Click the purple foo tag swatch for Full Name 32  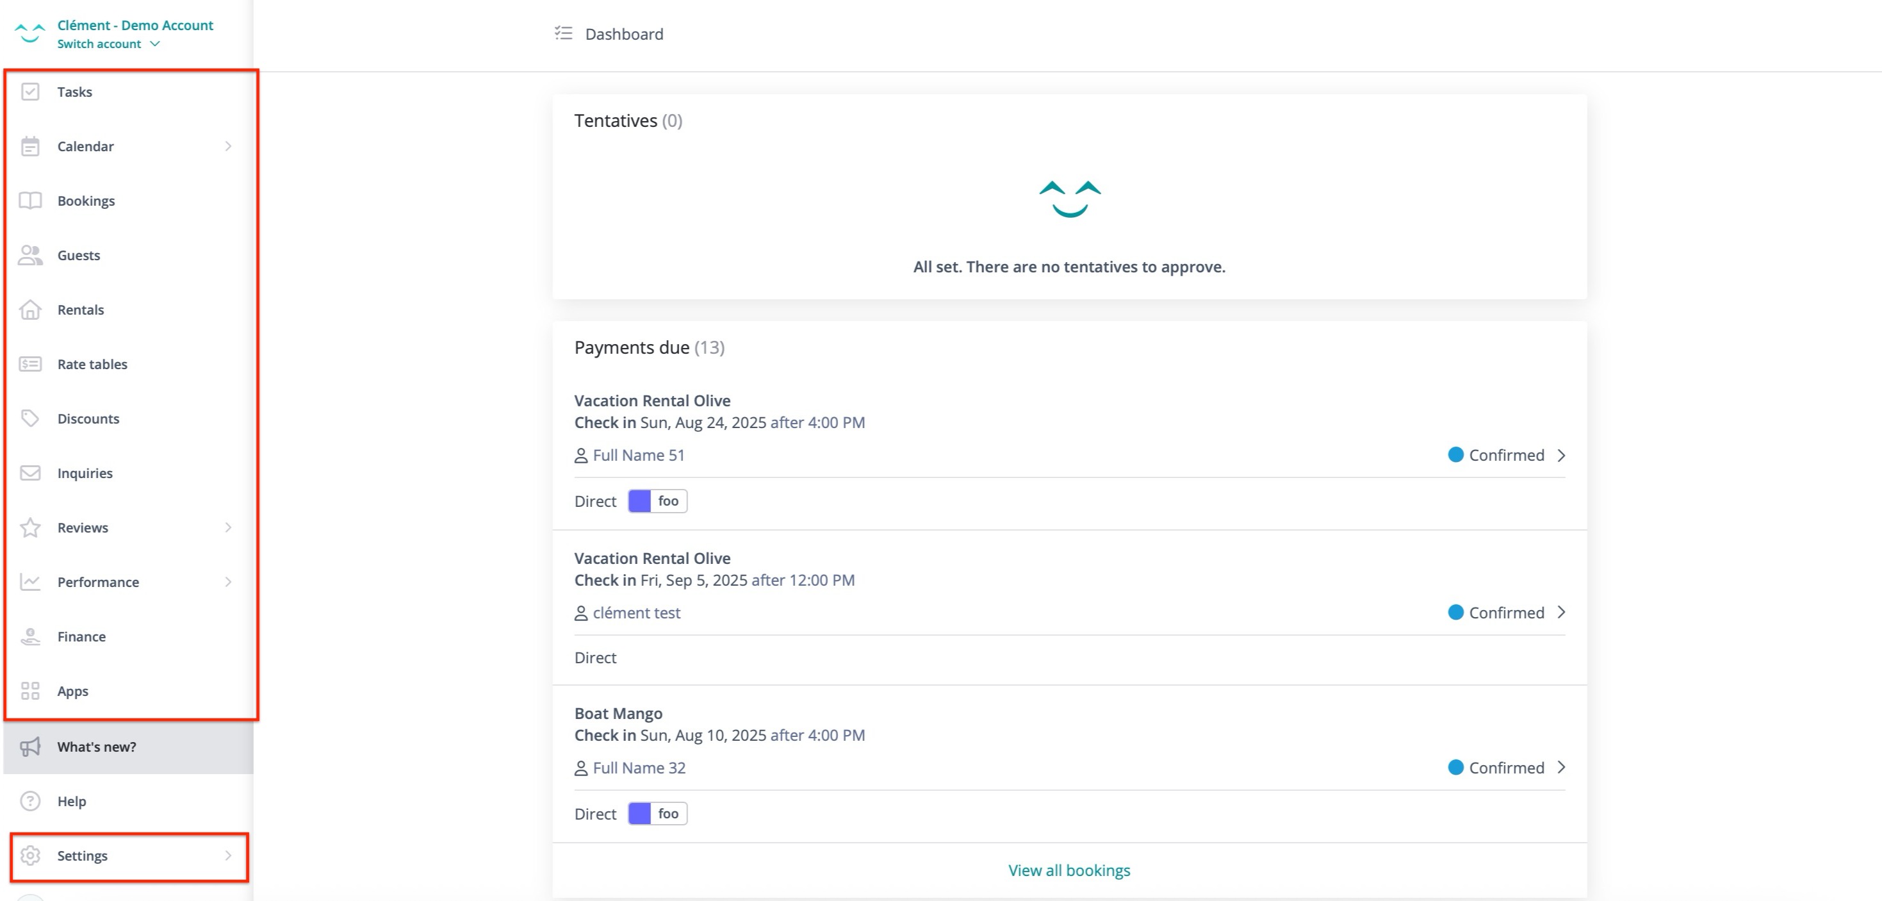tap(639, 813)
